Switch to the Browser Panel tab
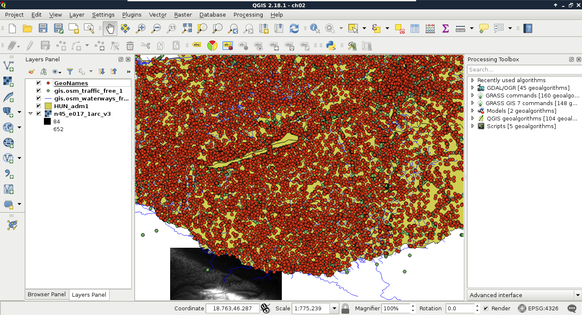Viewport: 582px width, 315px height. pos(46,295)
